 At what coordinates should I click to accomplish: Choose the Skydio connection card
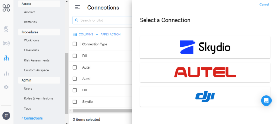[205, 47]
